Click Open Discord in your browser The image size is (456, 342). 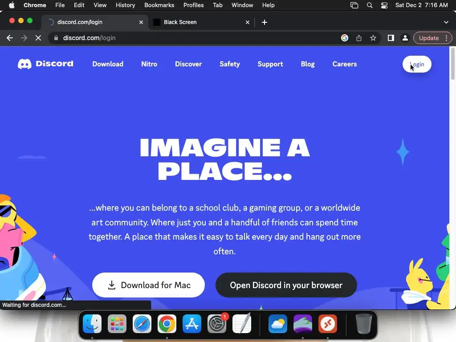pos(286,285)
